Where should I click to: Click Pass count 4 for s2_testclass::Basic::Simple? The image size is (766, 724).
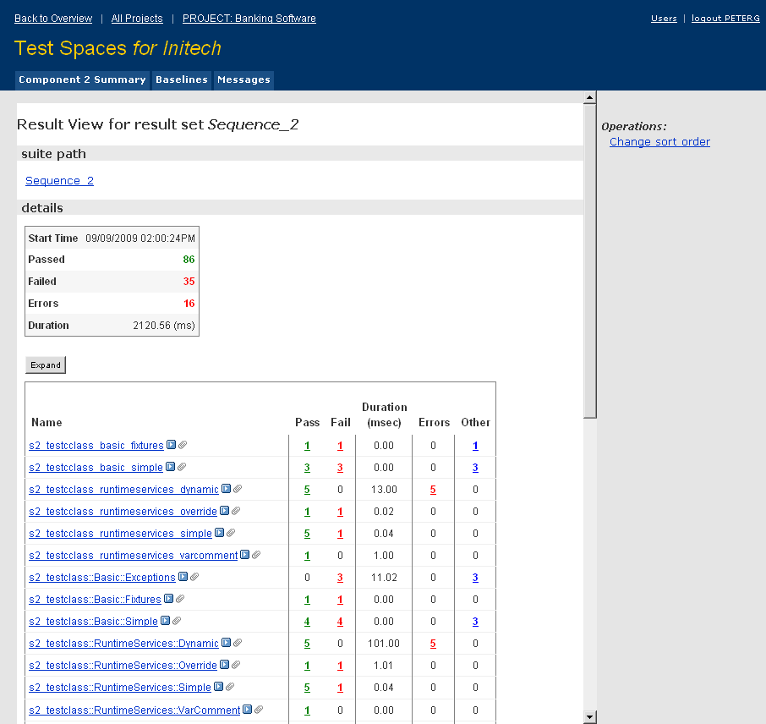click(x=307, y=622)
